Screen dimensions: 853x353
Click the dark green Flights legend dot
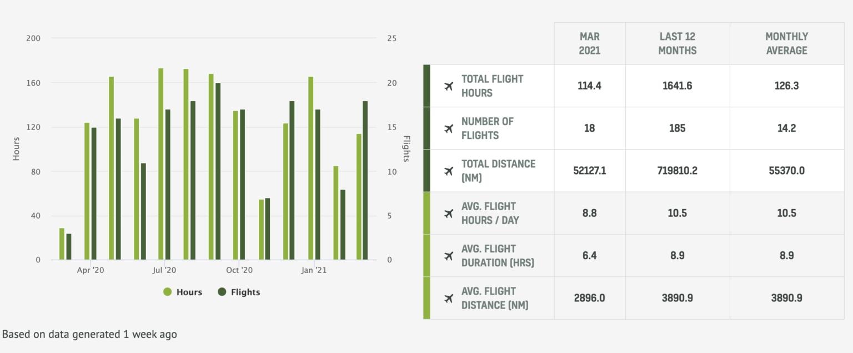pyautogui.click(x=222, y=292)
